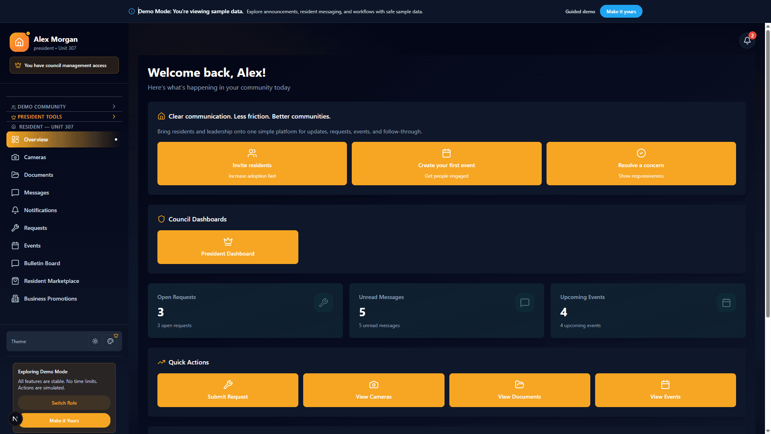The width and height of the screenshot is (771, 434).
Task: Click scrollbar down arrow at bottom right
Action: coord(768,431)
